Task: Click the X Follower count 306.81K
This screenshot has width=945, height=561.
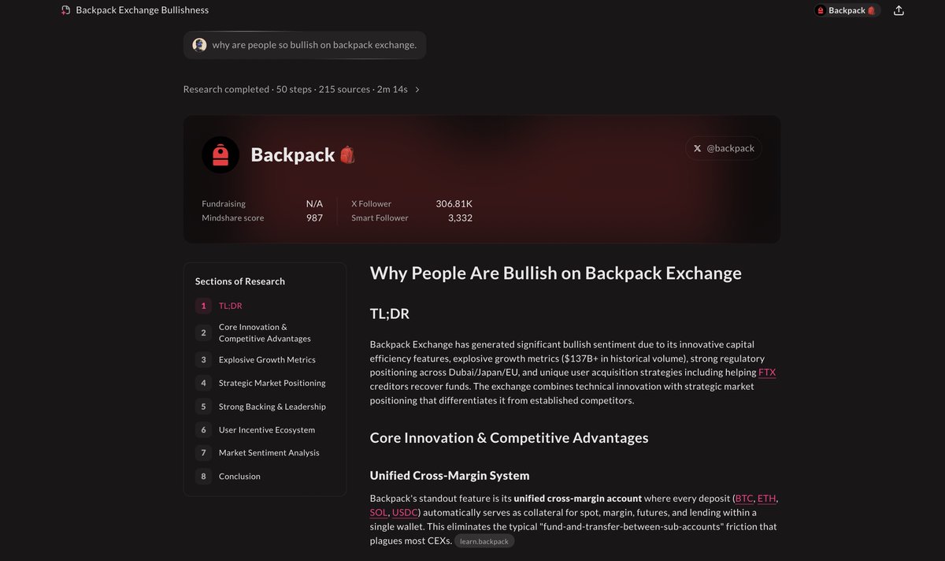Action: (x=454, y=204)
